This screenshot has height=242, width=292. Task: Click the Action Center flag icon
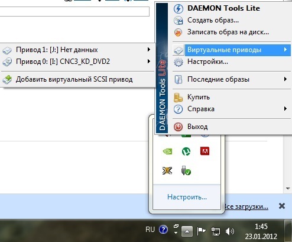coord(201,231)
